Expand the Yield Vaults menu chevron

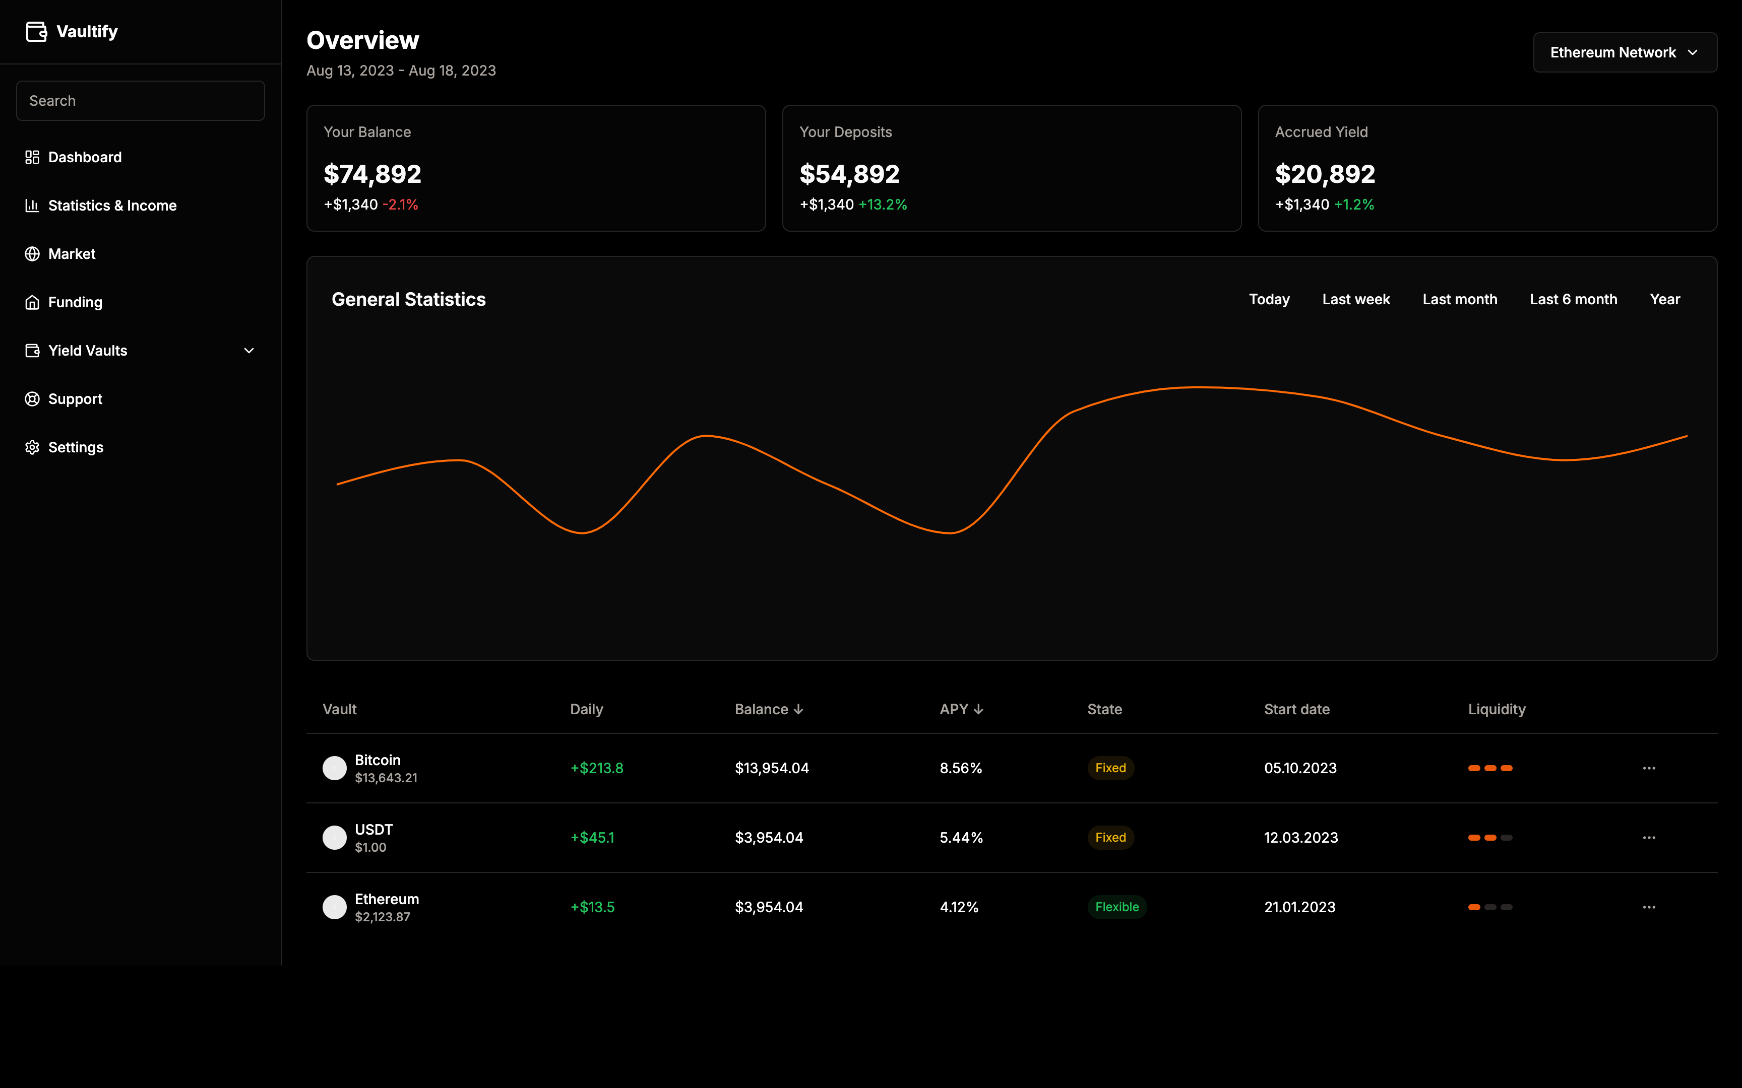point(248,351)
